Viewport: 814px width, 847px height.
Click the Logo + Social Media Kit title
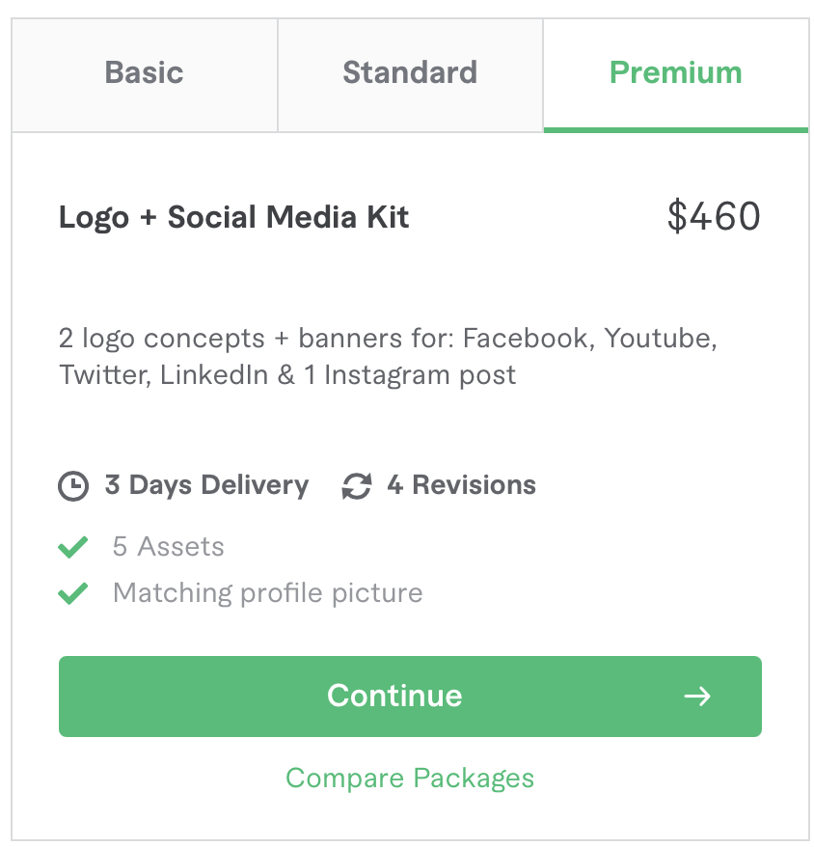click(x=234, y=218)
